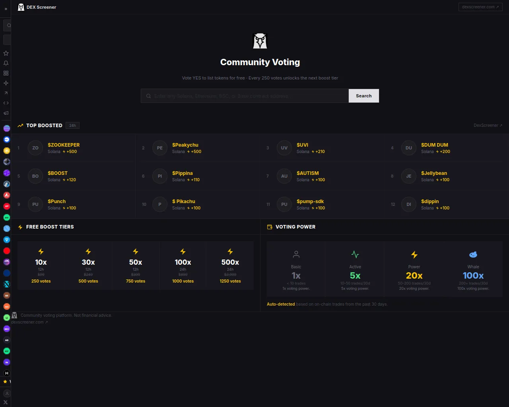Select the Solana chain icon in sidebar
The image size is (509, 407).
pos(7,128)
